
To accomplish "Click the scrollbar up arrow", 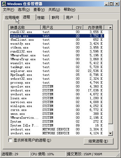I will (x=111, y=28).
